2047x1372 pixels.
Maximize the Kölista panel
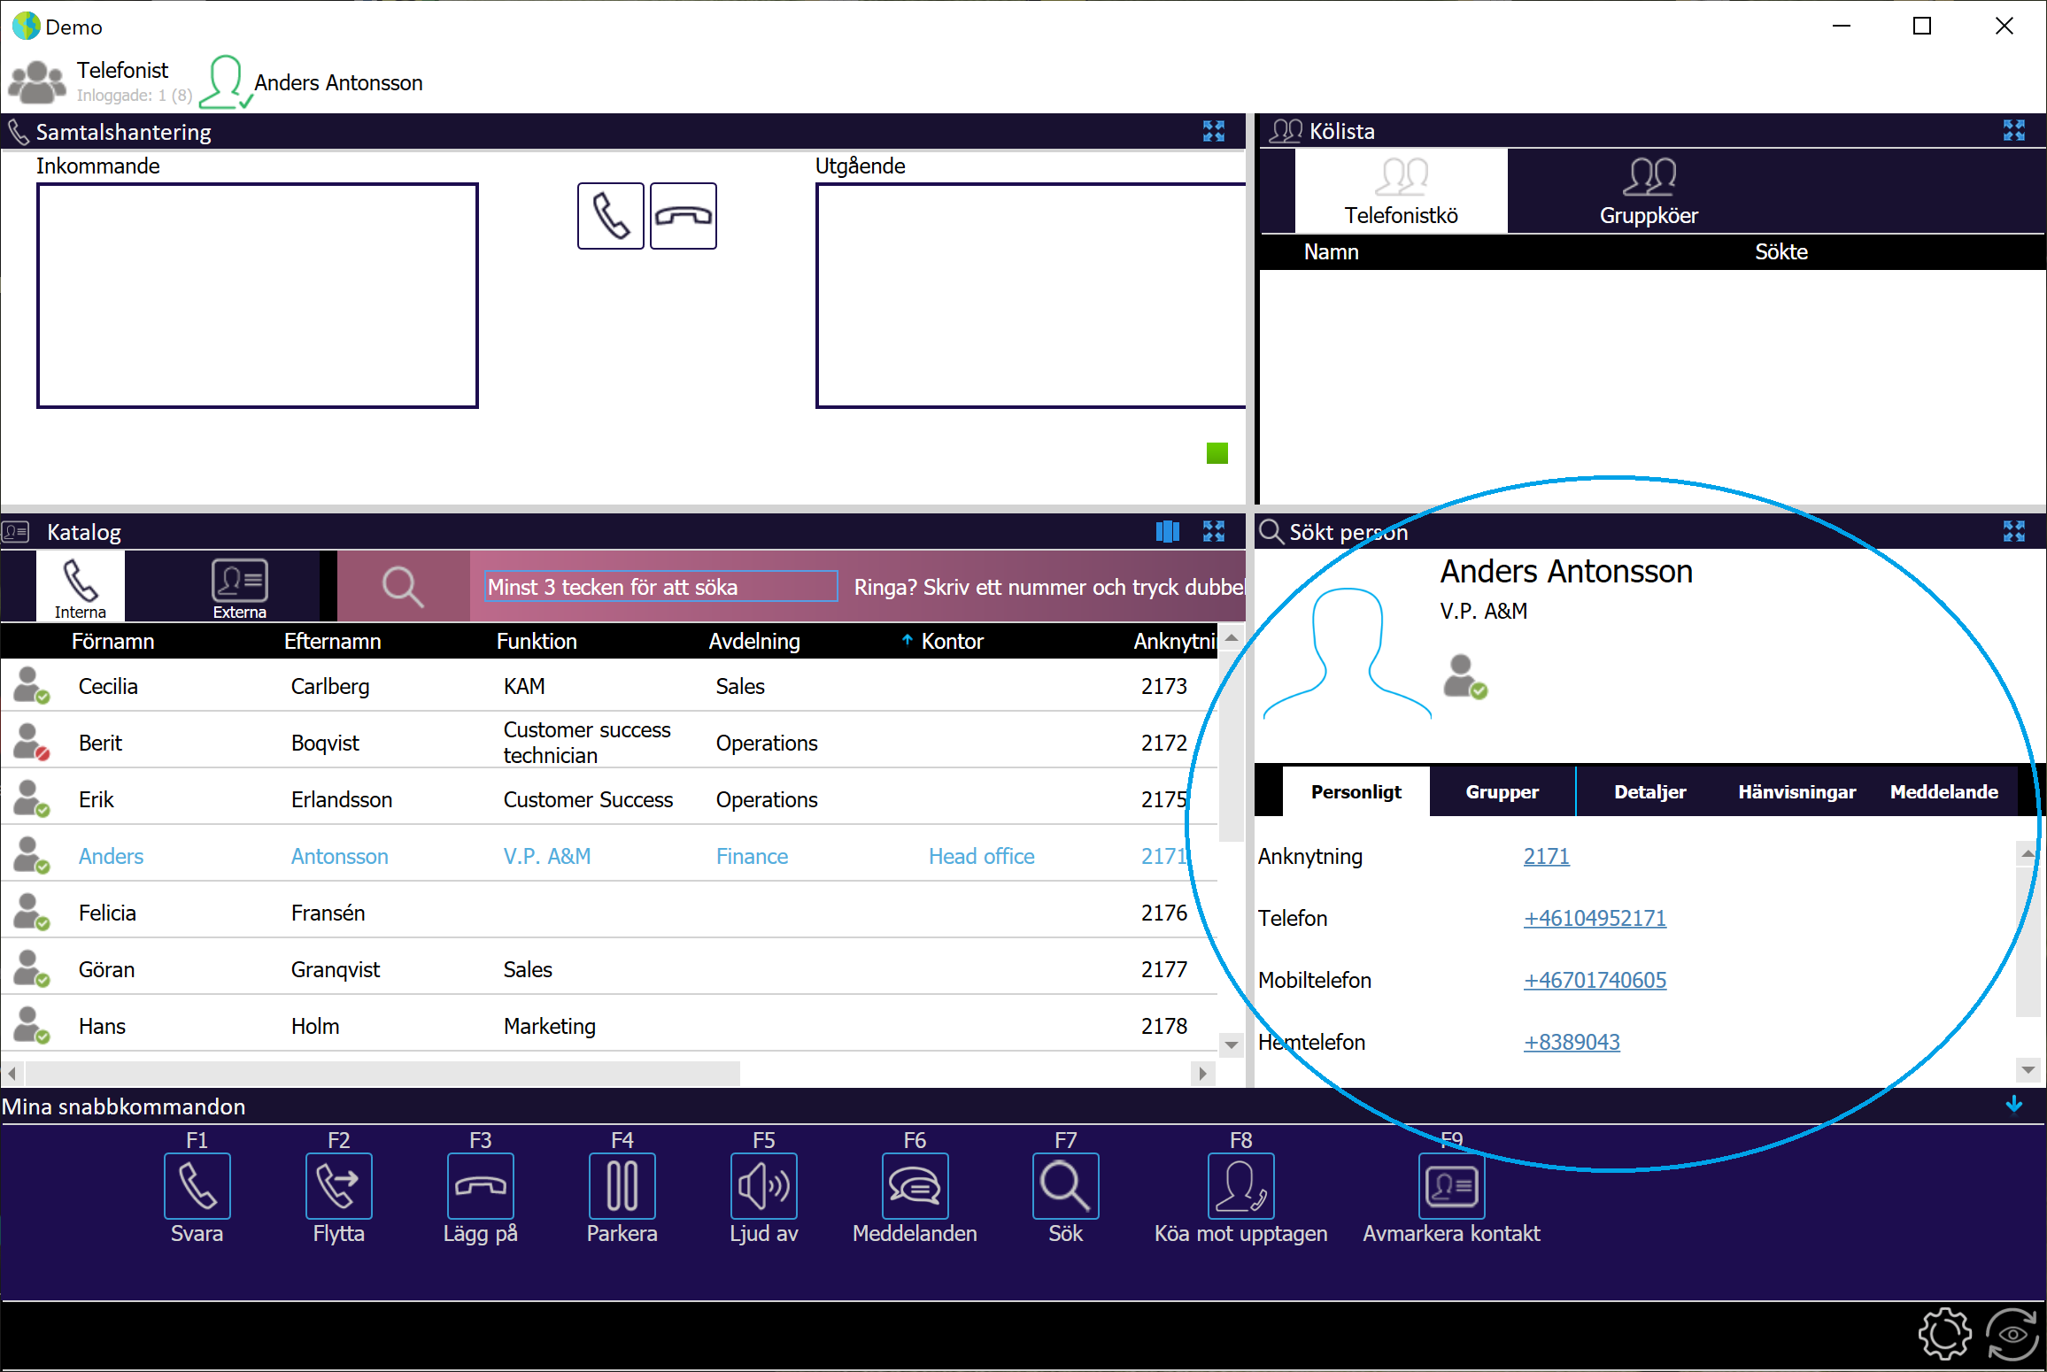(x=2013, y=131)
